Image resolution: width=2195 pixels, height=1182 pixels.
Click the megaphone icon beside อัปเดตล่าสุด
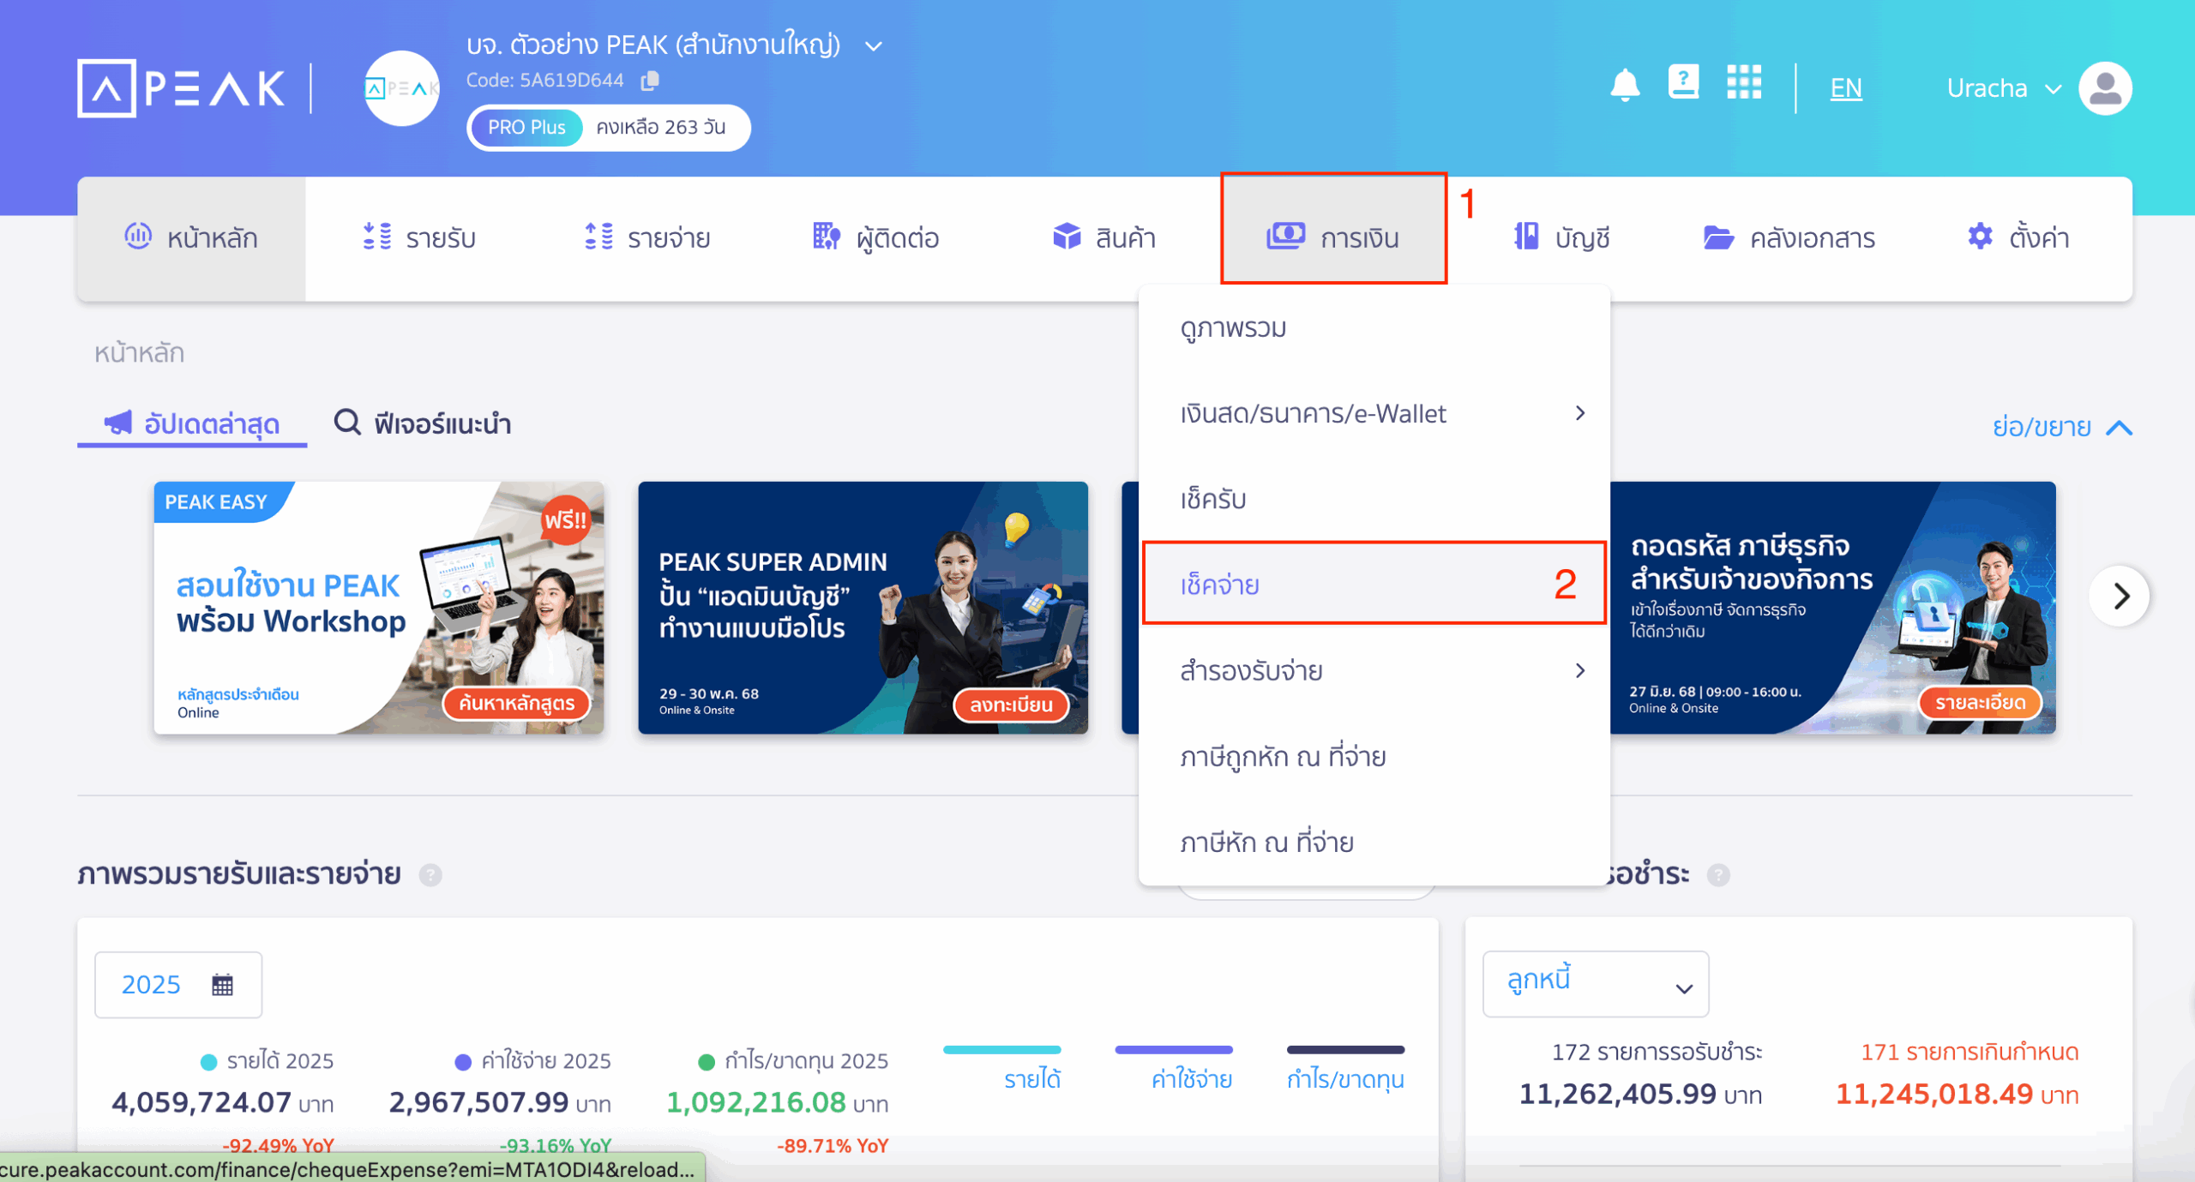click(118, 423)
